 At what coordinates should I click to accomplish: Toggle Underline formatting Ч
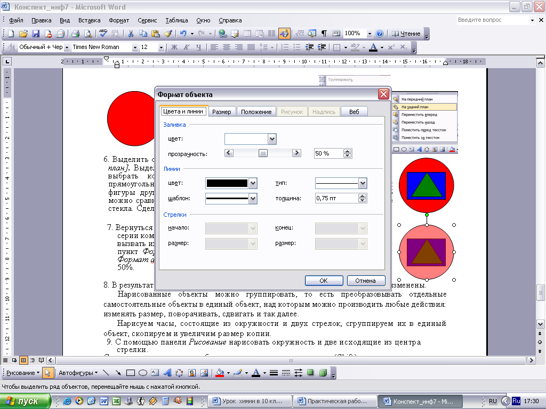[199, 47]
